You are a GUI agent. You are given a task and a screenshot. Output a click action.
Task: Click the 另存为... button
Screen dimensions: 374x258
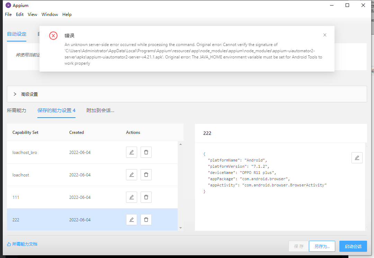[x=322, y=246]
